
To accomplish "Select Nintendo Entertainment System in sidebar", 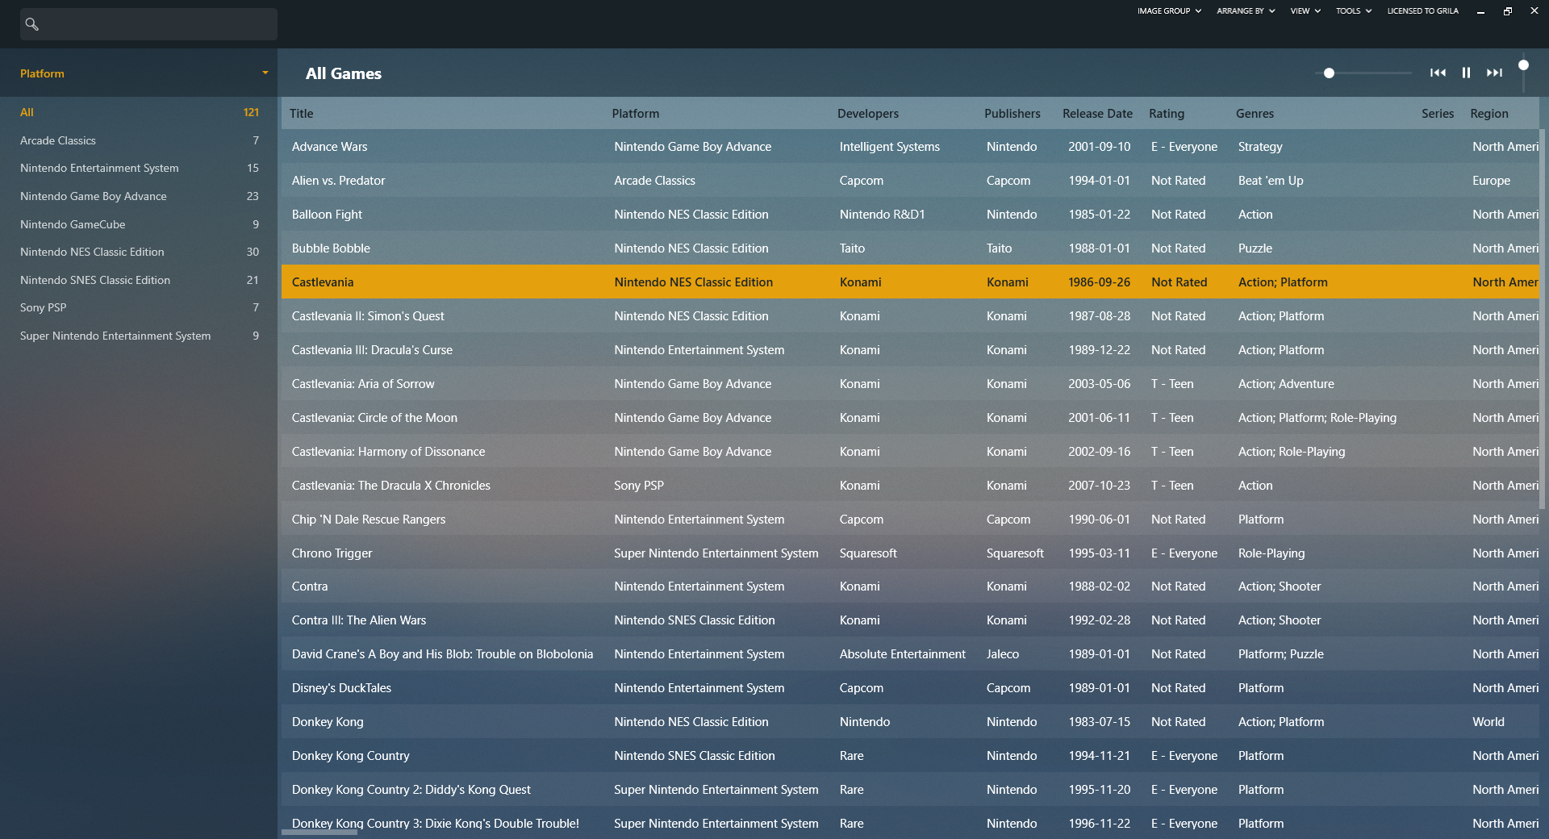I will [x=139, y=168].
